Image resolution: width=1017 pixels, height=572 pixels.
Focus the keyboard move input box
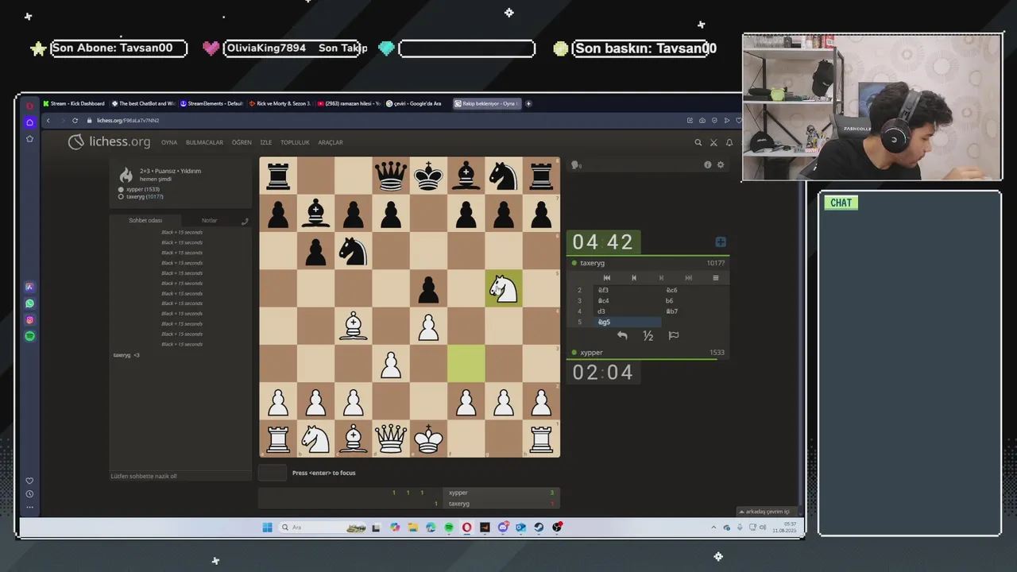click(273, 473)
